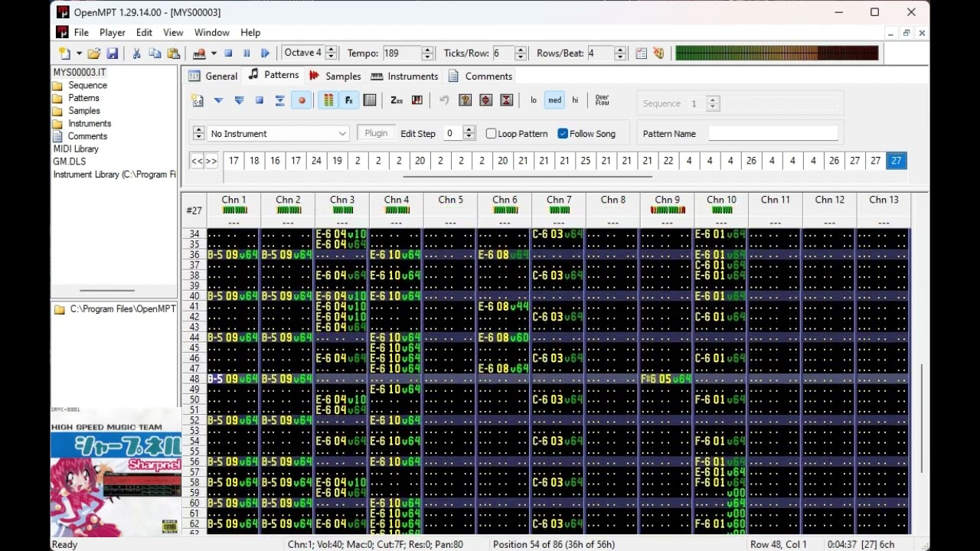The width and height of the screenshot is (980, 551).
Task: Open the Player menu
Action: point(113,33)
